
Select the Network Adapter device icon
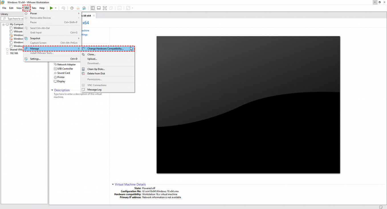[55, 64]
